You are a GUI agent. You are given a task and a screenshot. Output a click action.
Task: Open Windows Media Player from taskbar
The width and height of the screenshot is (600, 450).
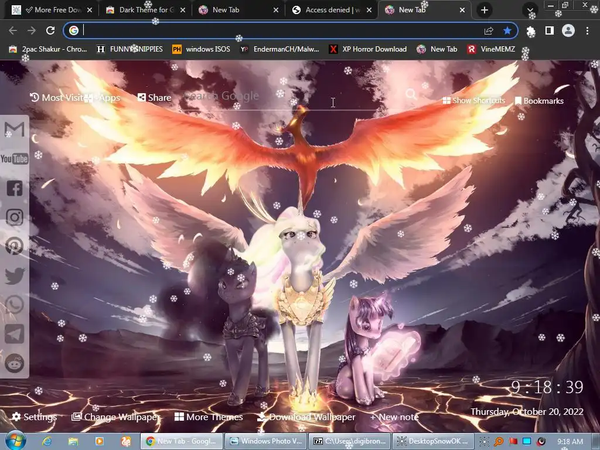(x=100, y=441)
